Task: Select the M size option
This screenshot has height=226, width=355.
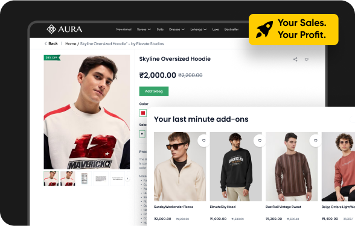Action: pos(142,134)
